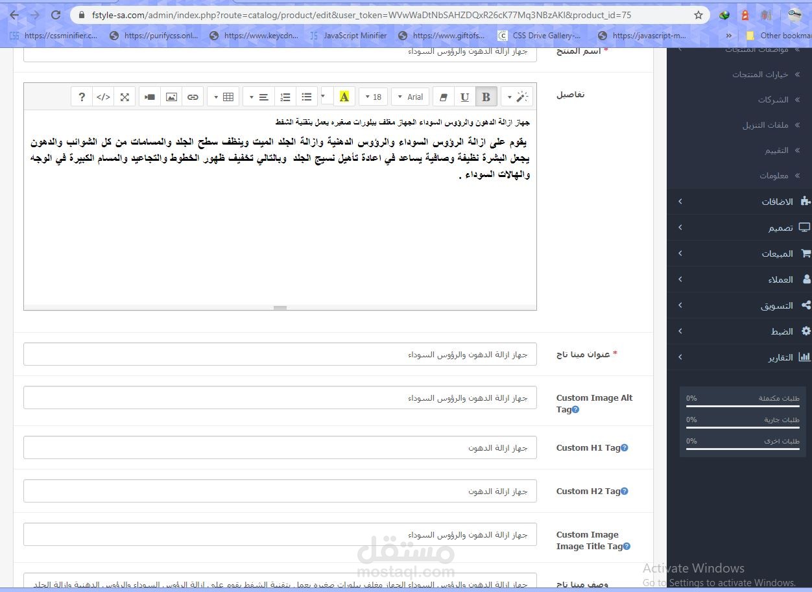Apply ordered numbered list
The height and width of the screenshot is (592, 812).
[285, 97]
